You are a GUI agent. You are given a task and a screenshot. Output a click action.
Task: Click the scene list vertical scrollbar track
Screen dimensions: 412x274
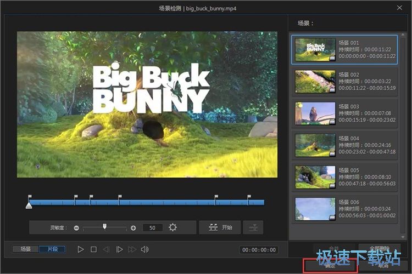tap(403, 135)
